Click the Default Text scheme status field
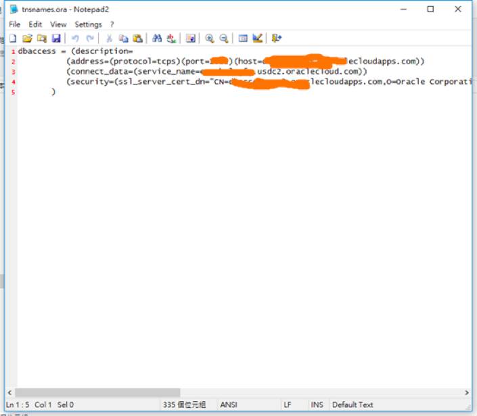 [353, 405]
